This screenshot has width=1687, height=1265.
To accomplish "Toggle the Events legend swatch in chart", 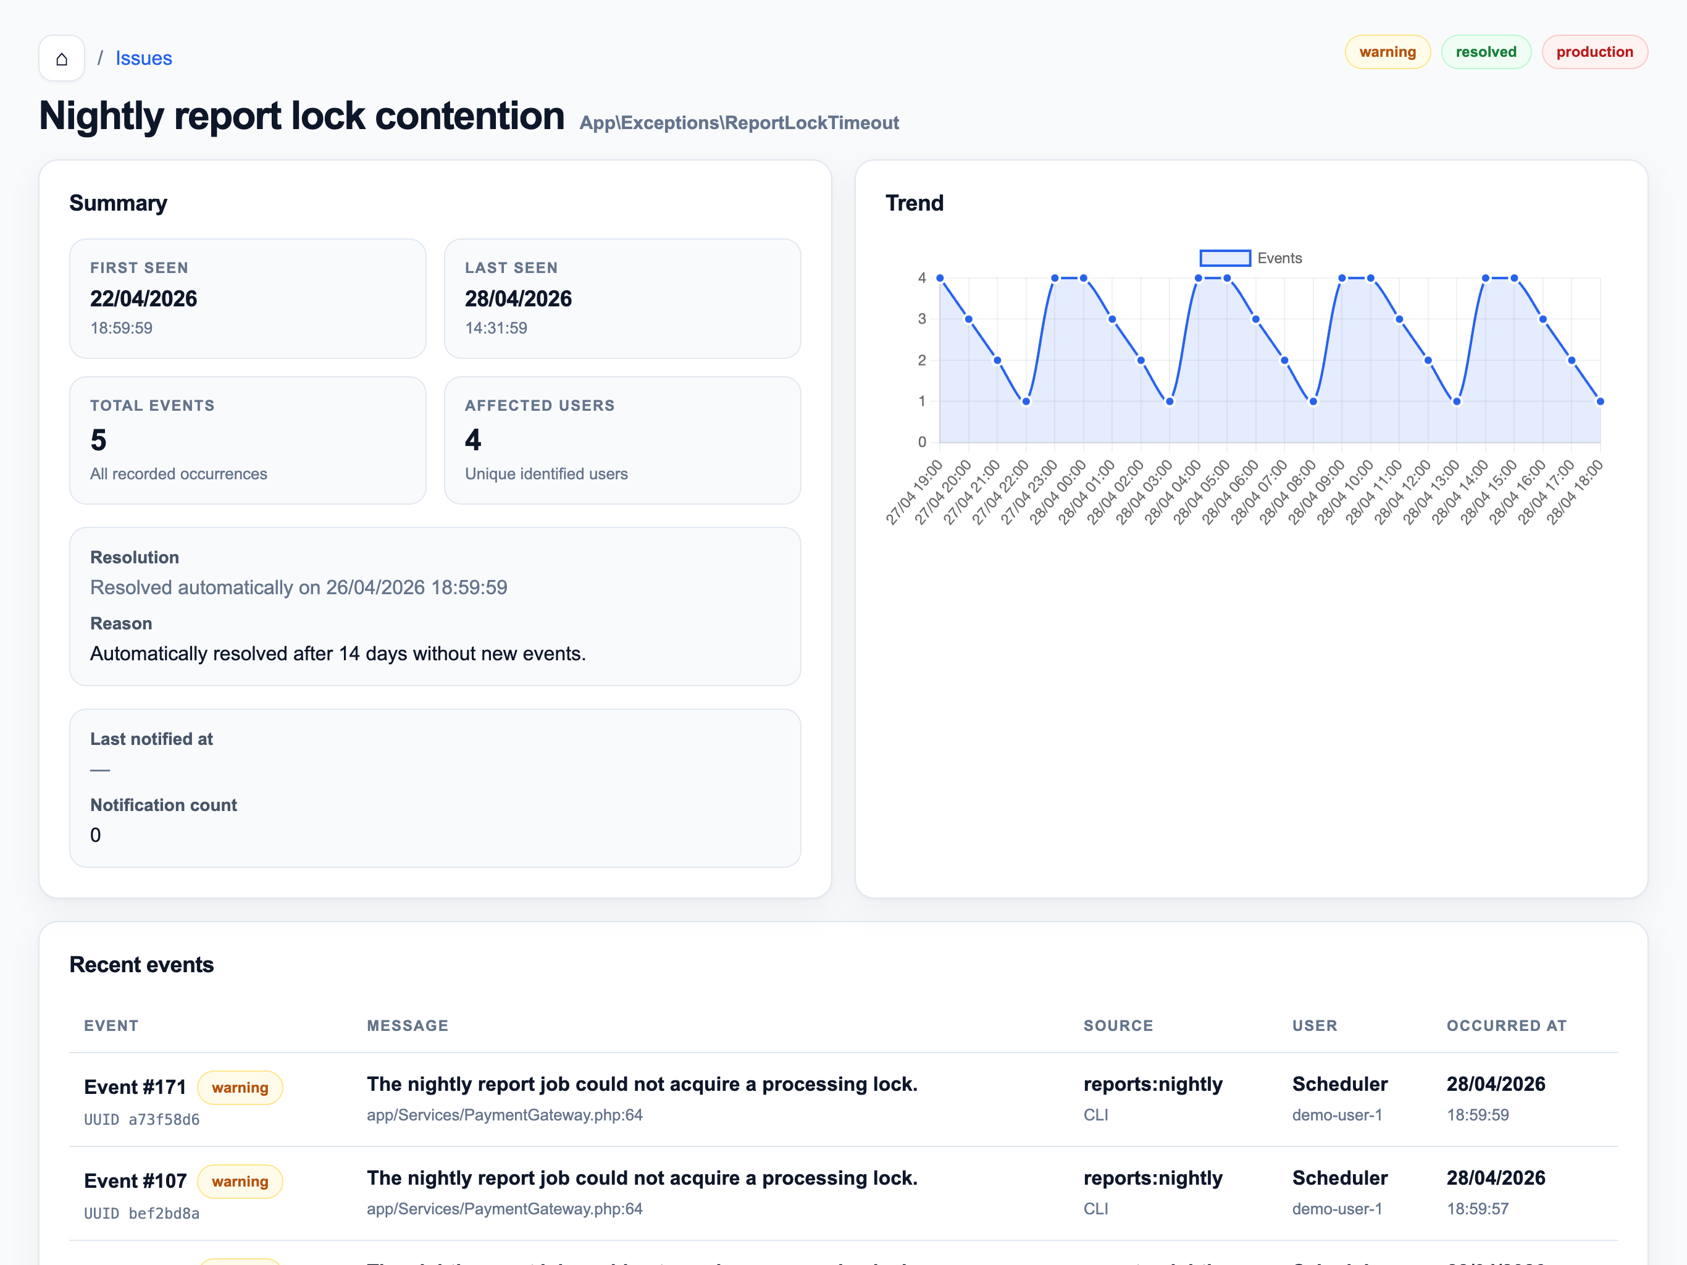I will [x=1225, y=258].
